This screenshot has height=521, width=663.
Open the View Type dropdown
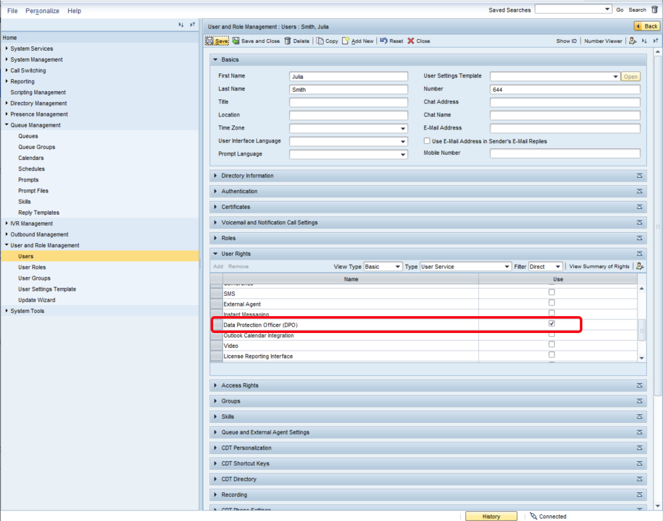click(x=398, y=267)
